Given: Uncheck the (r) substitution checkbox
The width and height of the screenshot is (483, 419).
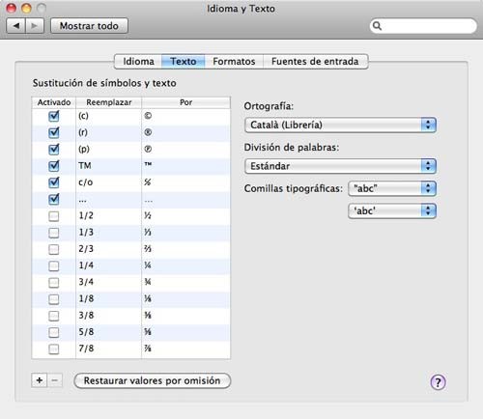Looking at the screenshot, I should coord(54,132).
